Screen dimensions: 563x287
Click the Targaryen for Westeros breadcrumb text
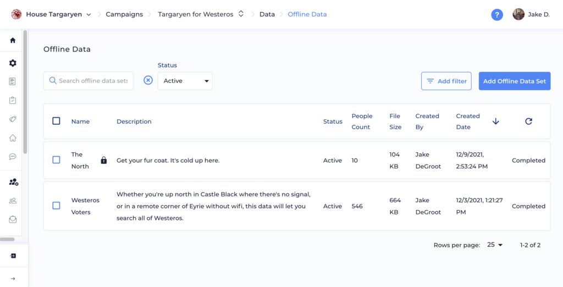pos(196,14)
